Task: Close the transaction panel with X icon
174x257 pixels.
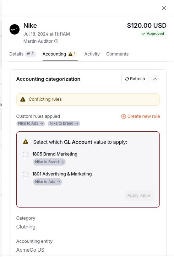Action: point(164,8)
